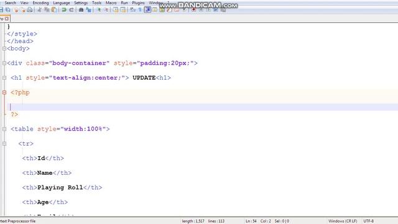Open the Run menu
Viewport: 398px width, 224px height.
click(x=124, y=2)
